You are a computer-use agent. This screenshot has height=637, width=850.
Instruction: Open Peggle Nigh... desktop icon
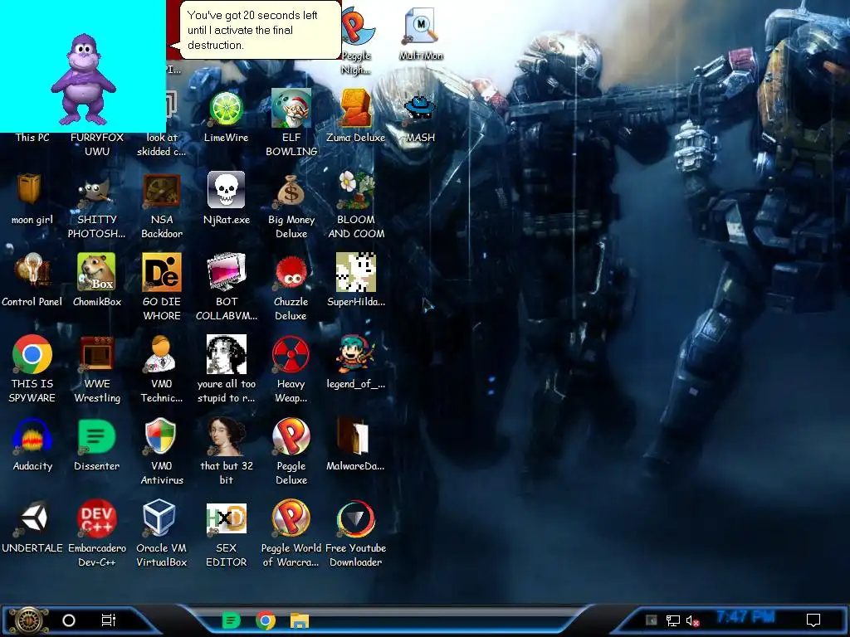(358, 27)
